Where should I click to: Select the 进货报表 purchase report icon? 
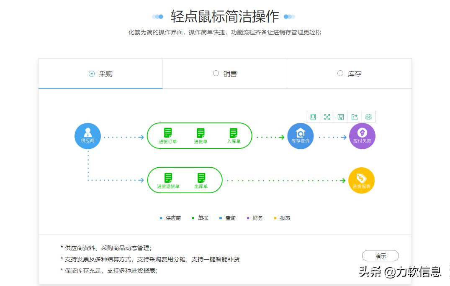click(x=361, y=180)
